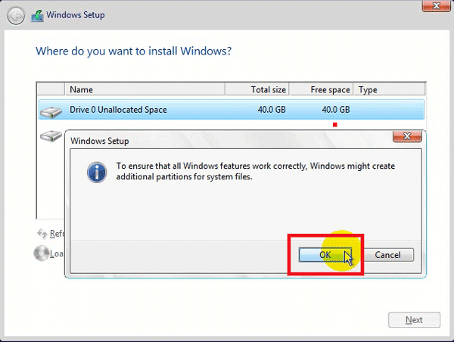Click the Load driver disc icon
This screenshot has height=342, width=454.
tap(41, 253)
